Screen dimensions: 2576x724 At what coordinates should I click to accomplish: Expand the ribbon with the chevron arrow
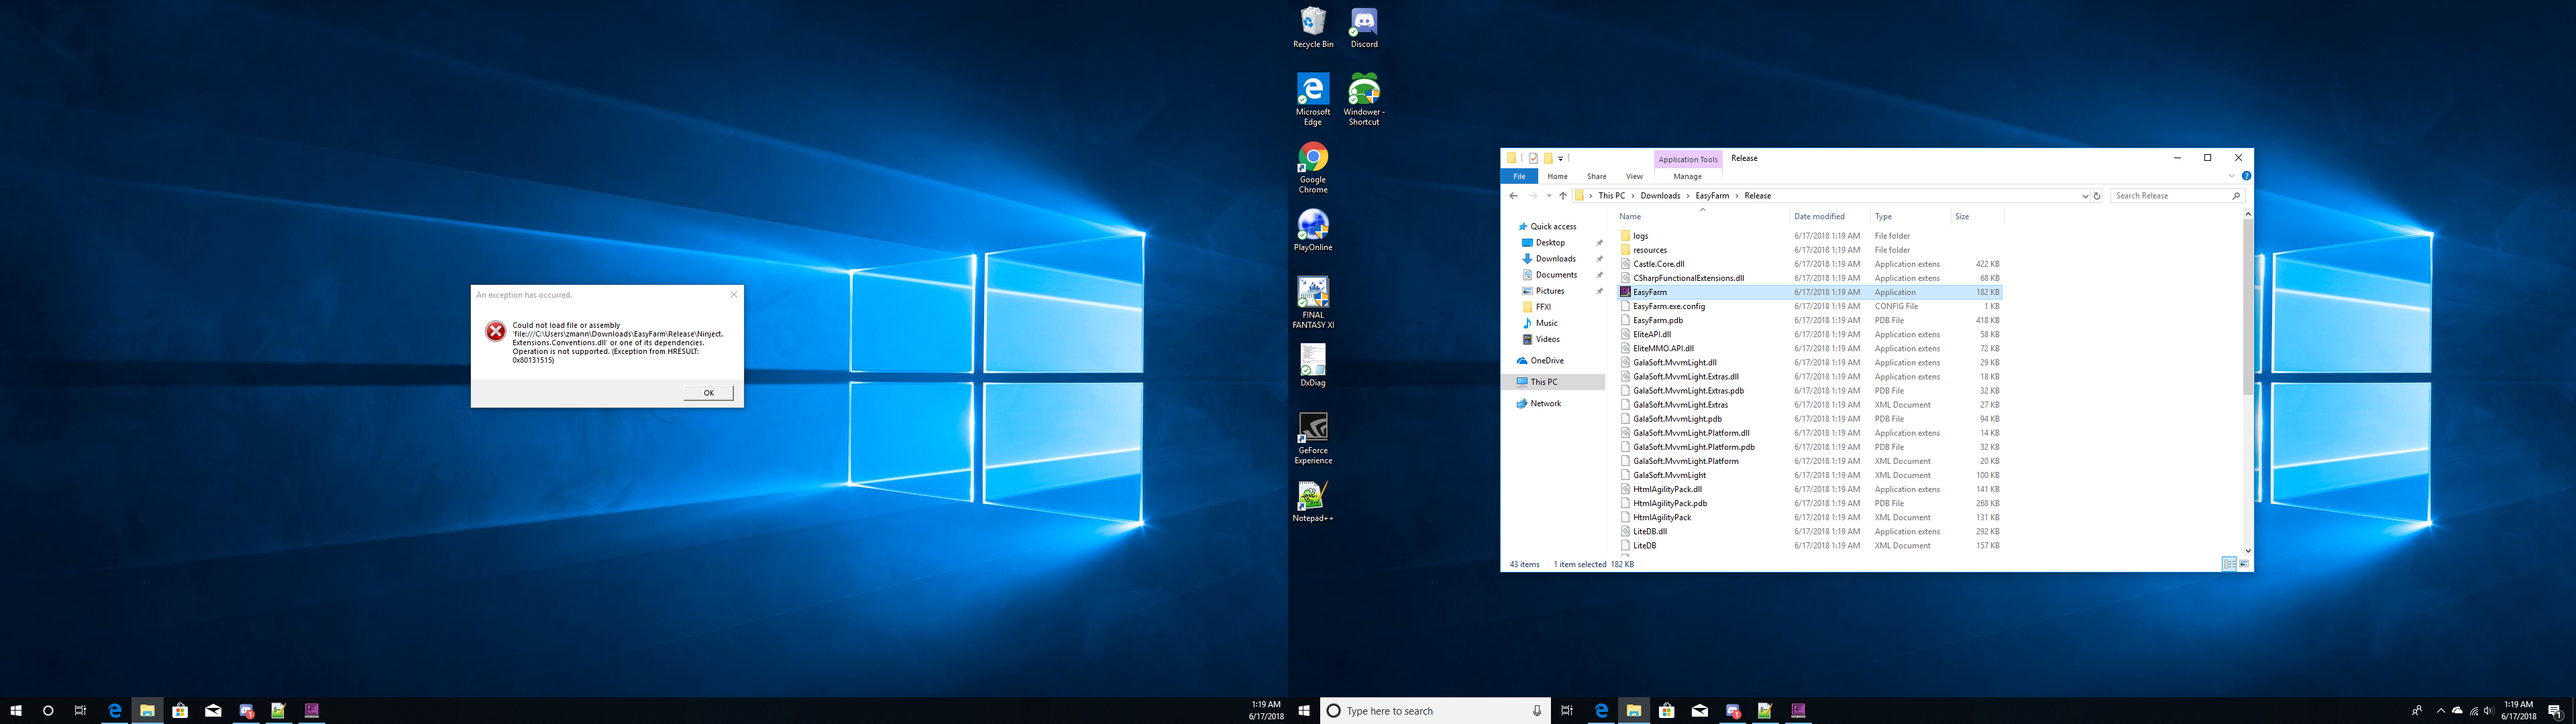2231,176
